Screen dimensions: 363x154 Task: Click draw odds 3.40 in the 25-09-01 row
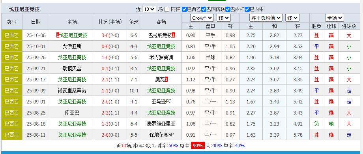(x=274, y=101)
